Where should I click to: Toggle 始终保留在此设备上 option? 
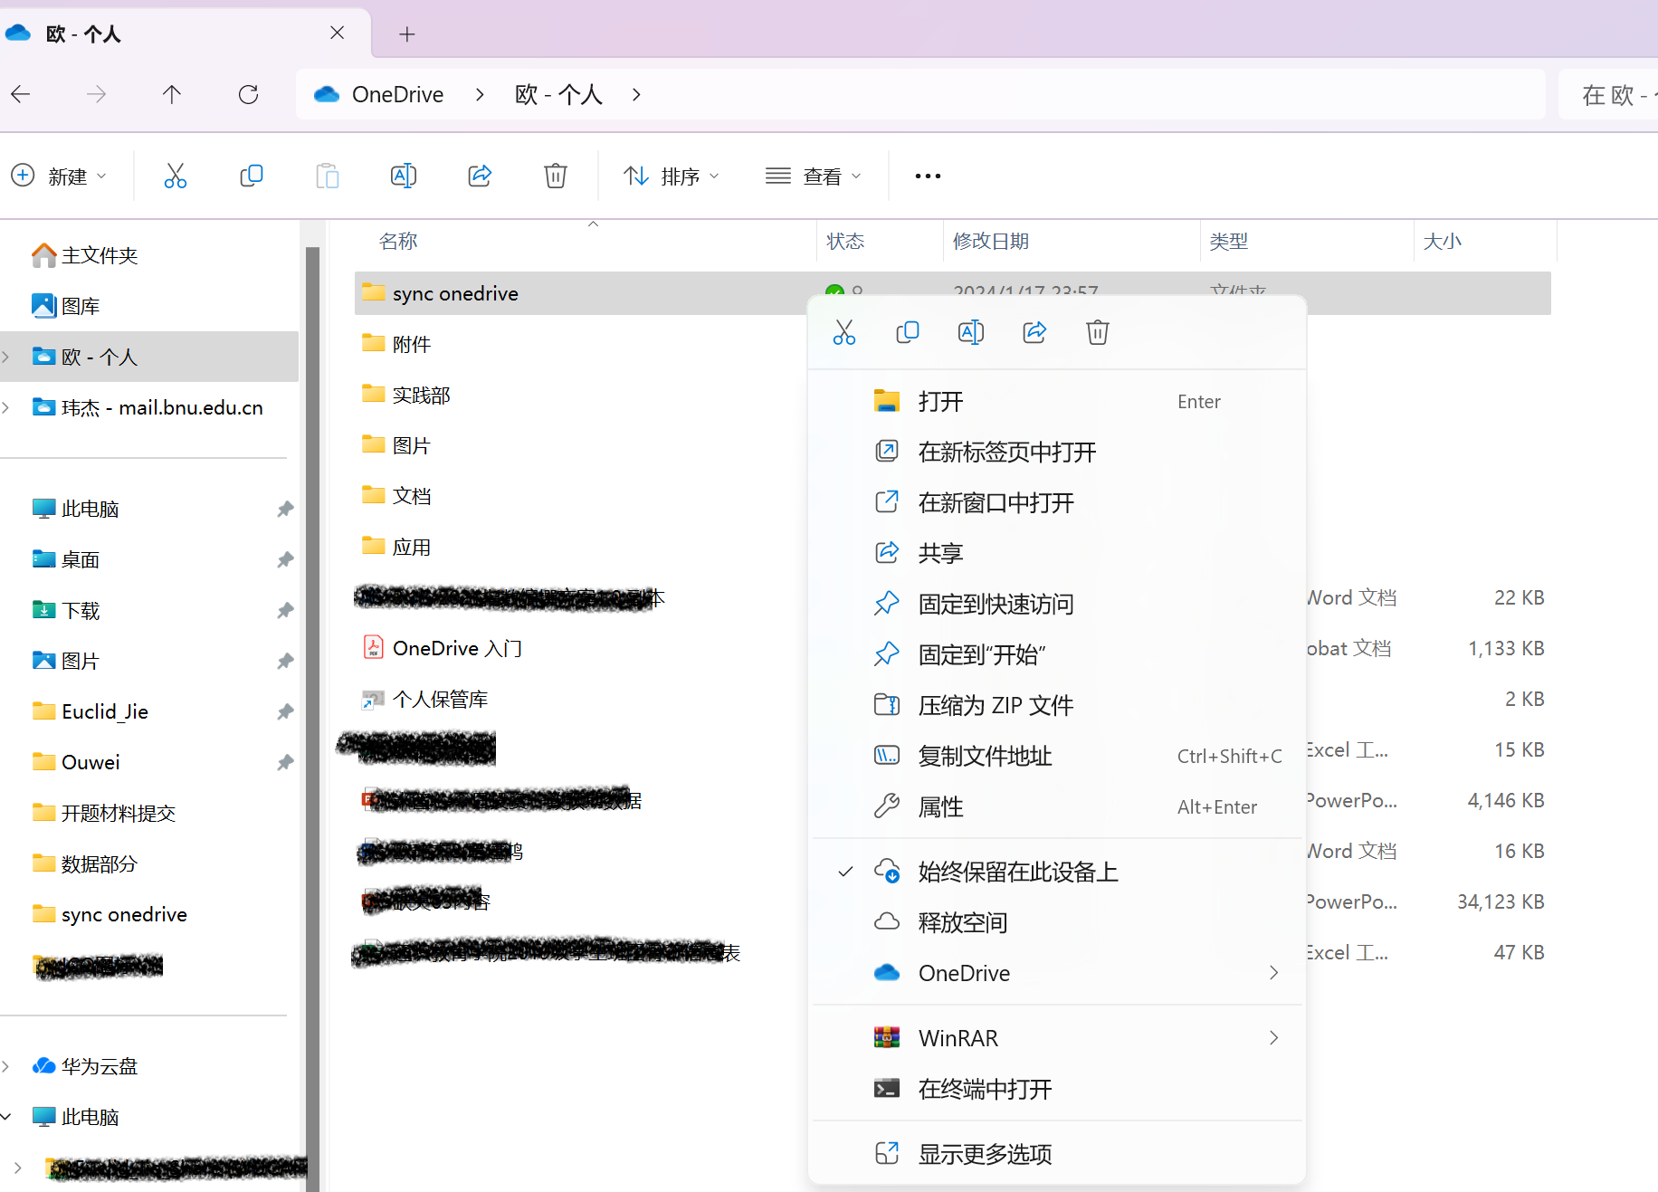1056,872
